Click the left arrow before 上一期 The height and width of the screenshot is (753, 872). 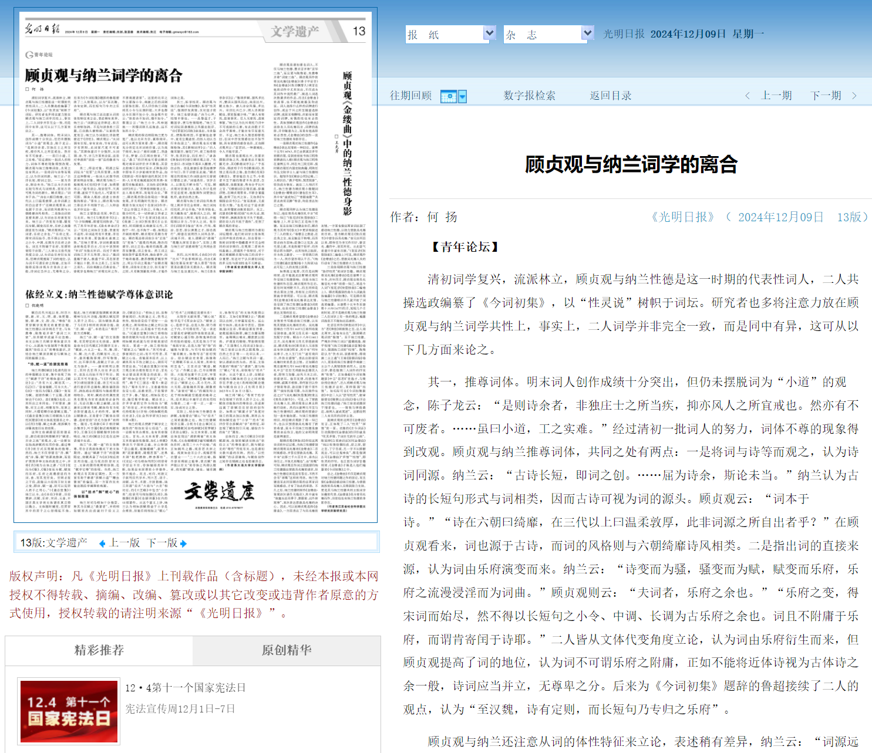pos(747,96)
